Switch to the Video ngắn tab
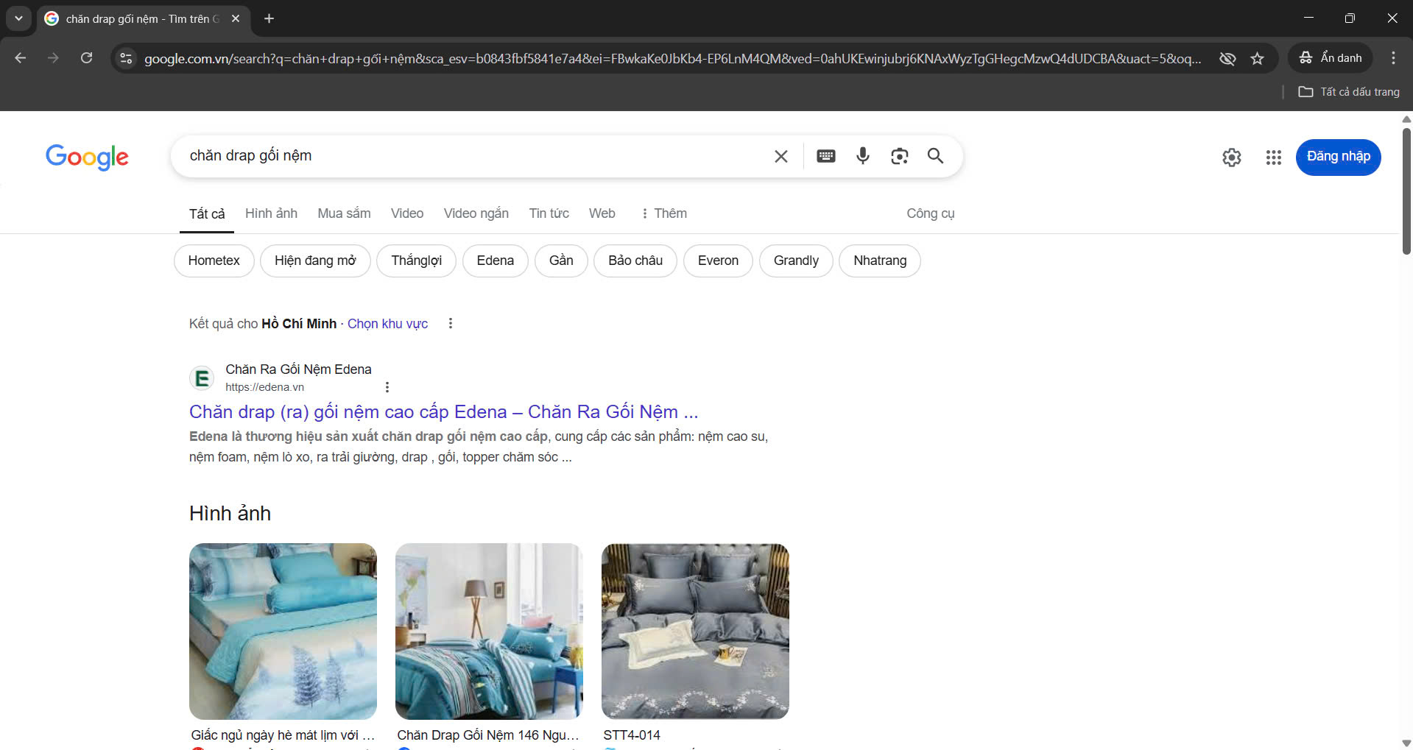The width and height of the screenshot is (1413, 750). (x=476, y=213)
